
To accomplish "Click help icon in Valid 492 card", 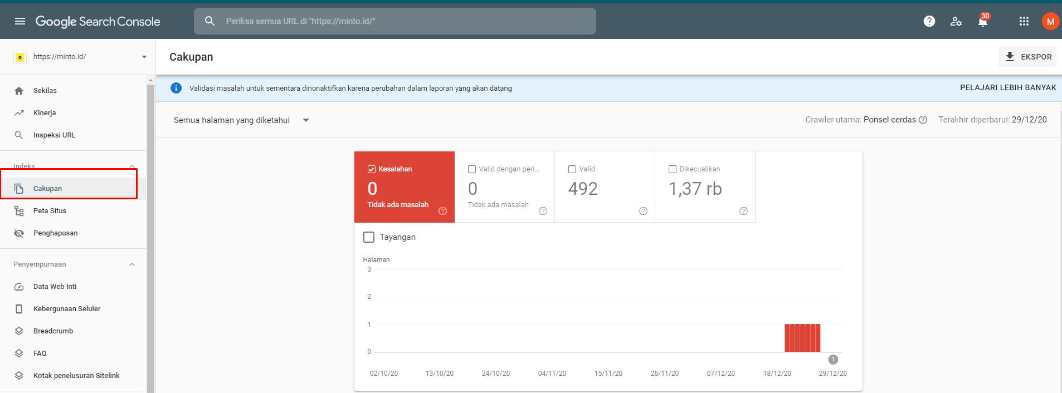I will click(x=644, y=211).
